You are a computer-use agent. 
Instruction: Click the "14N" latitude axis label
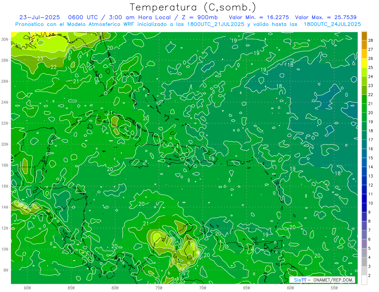(x=5, y=207)
